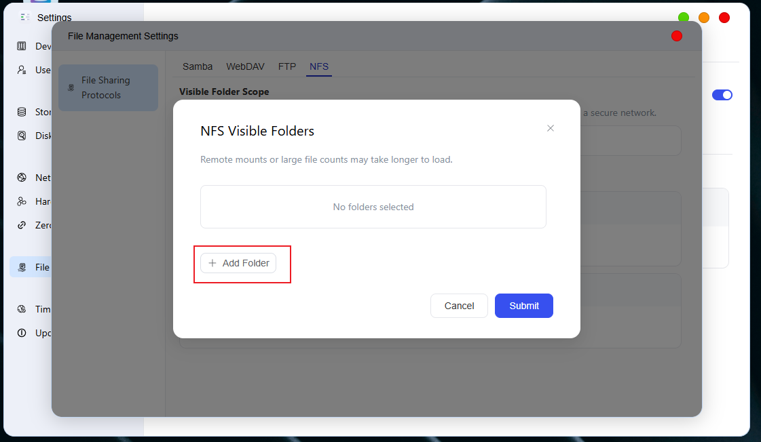Select the Use (users) icon in sidebar

(22, 70)
